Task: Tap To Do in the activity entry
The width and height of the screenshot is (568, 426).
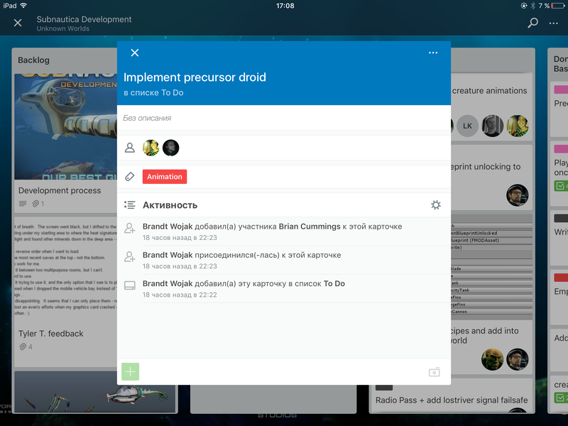Action: [x=334, y=283]
